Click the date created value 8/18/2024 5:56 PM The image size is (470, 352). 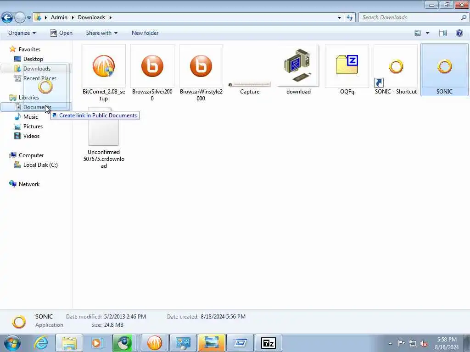click(x=223, y=316)
